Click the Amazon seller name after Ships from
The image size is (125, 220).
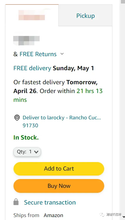coord(53,215)
